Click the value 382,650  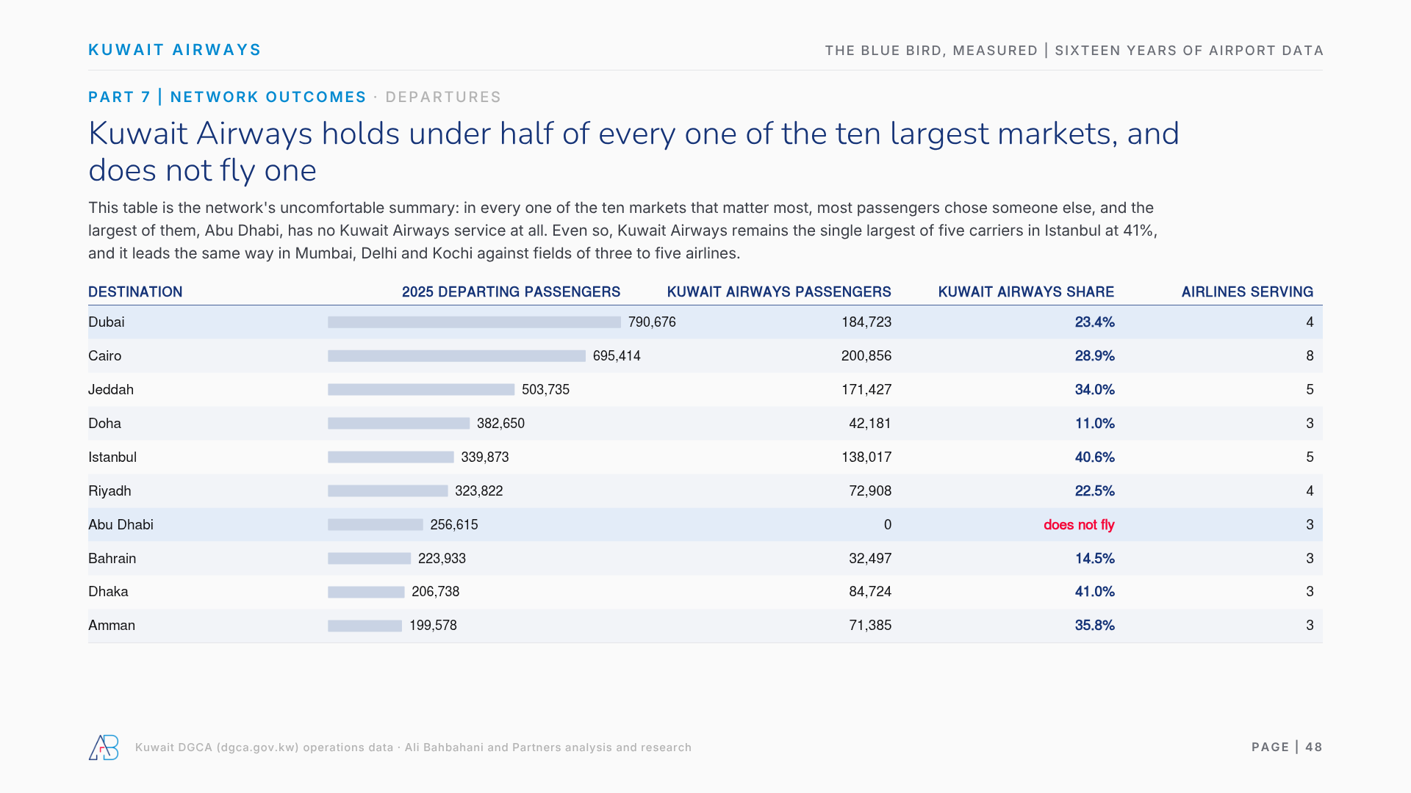tap(500, 424)
